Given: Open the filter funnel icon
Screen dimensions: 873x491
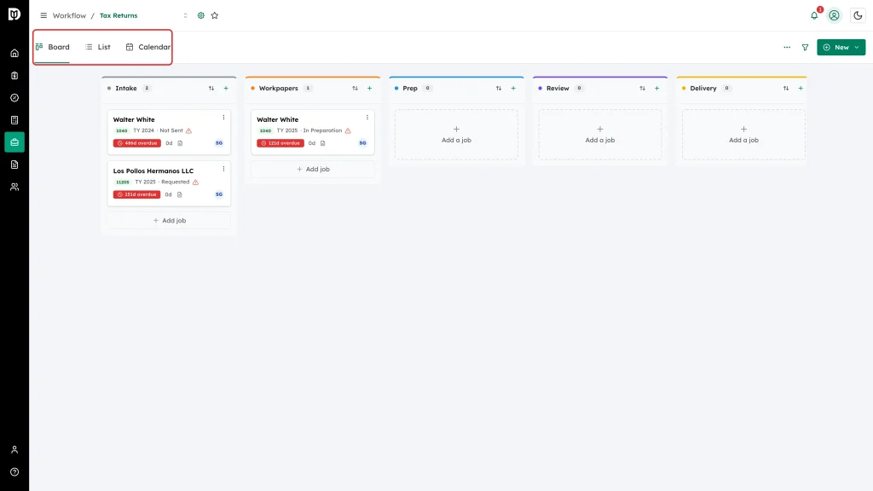Looking at the screenshot, I should (805, 48).
